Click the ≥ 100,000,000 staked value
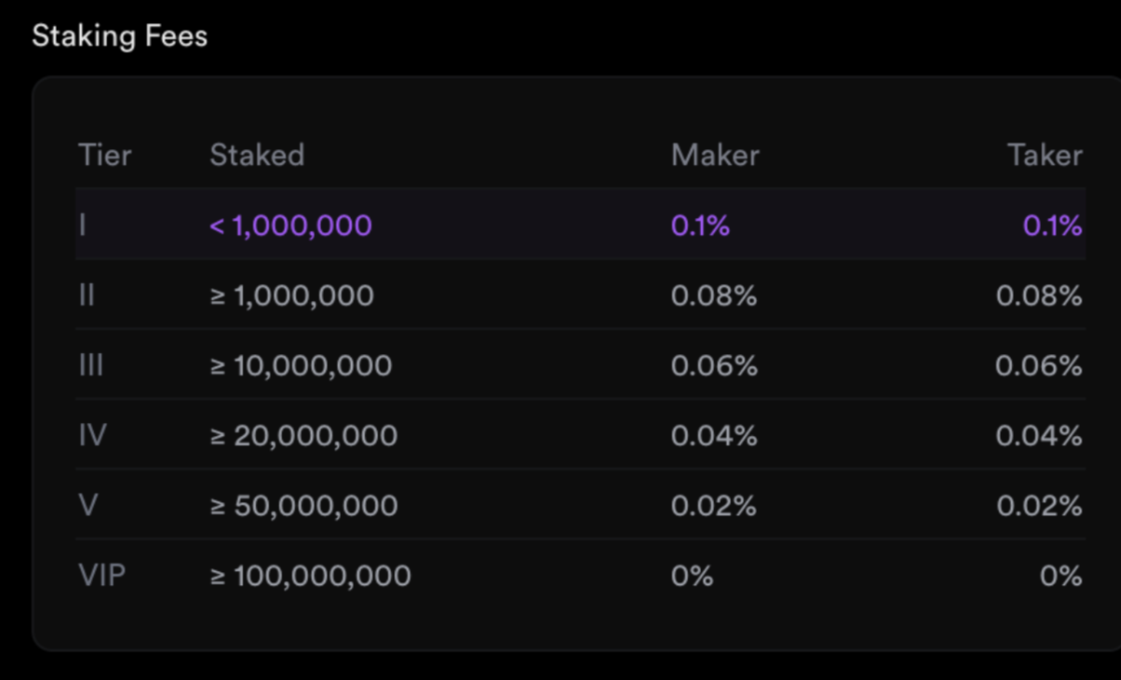The width and height of the screenshot is (1121, 680). (310, 575)
